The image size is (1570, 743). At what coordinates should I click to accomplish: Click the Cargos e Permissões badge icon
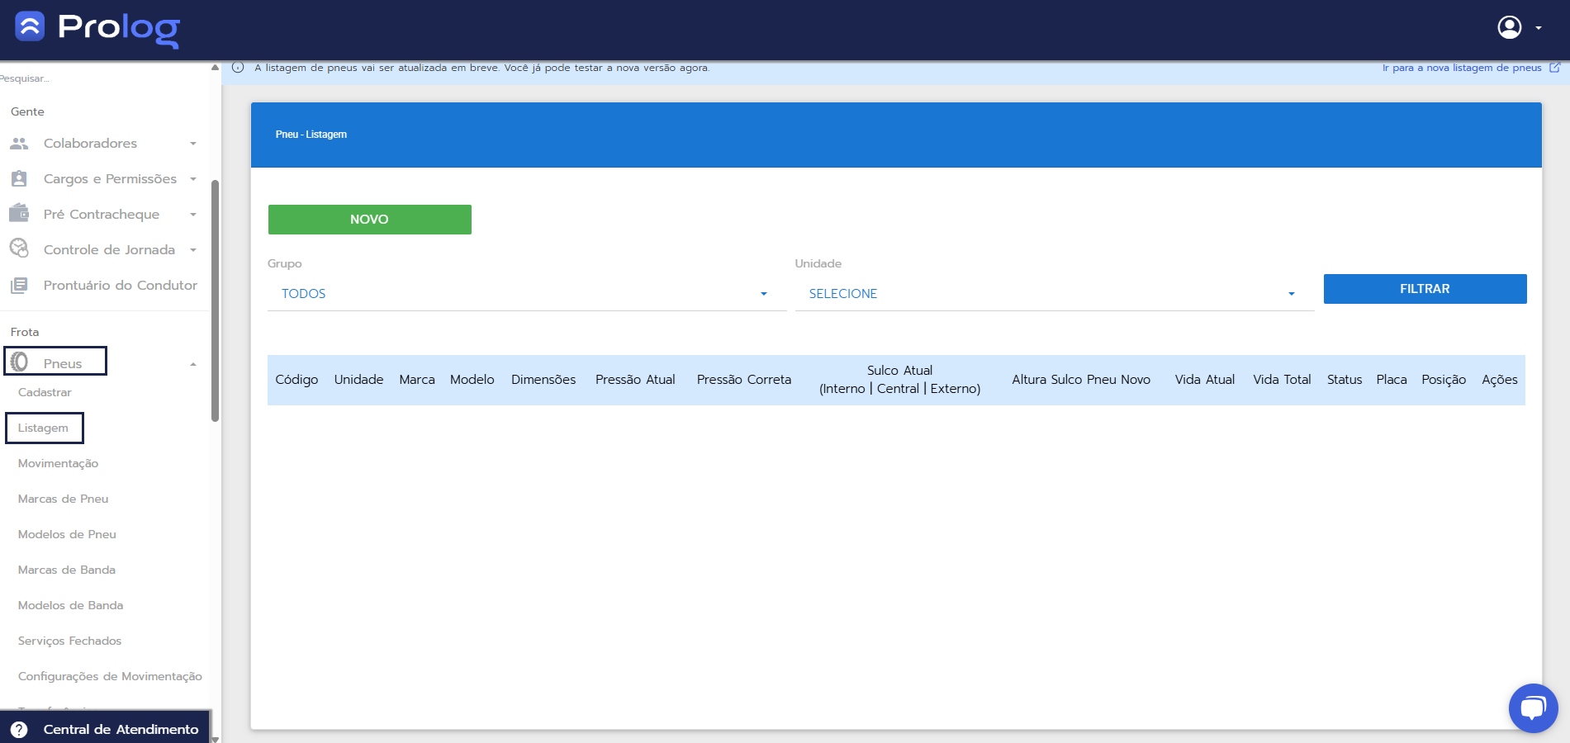19,179
